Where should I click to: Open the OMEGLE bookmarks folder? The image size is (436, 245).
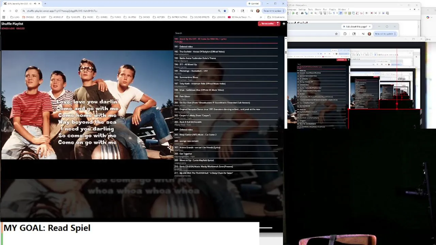coord(28,17)
